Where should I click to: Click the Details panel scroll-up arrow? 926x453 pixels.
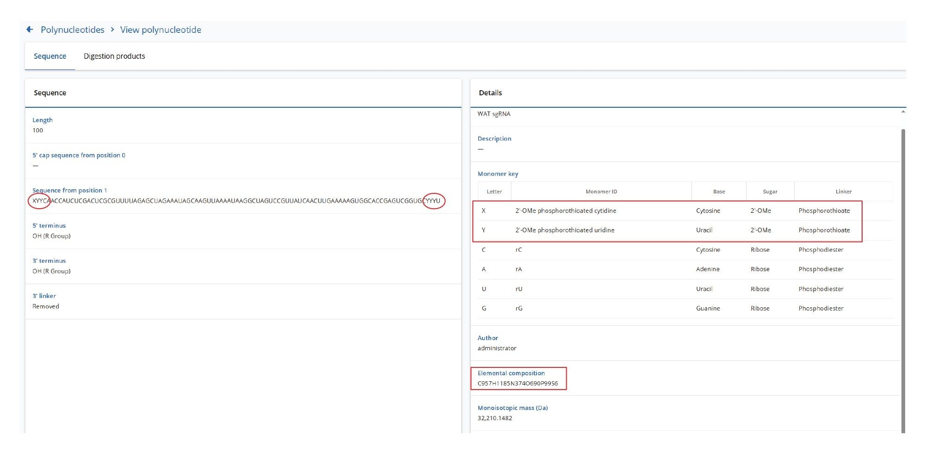903,112
